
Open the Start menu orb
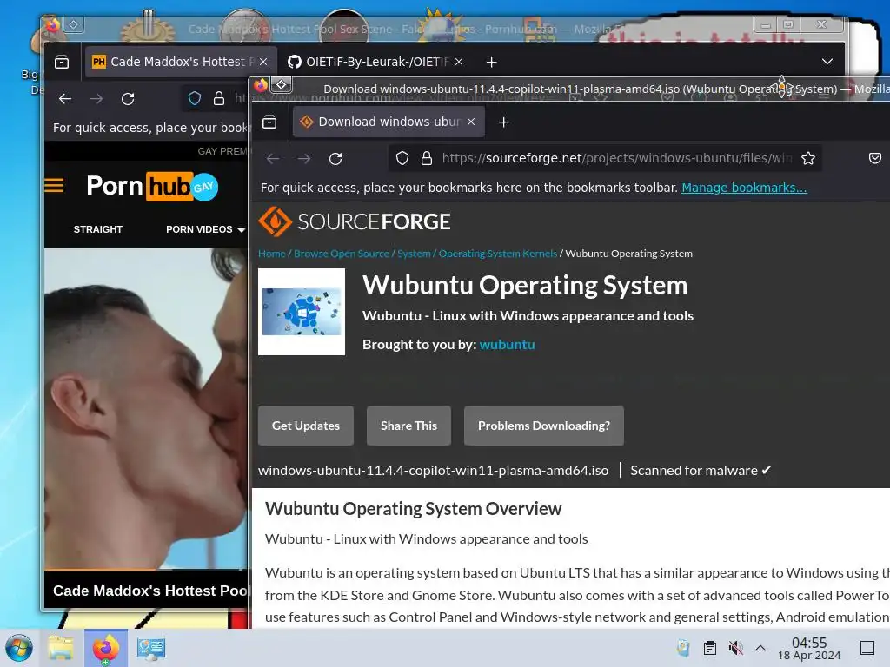19,648
